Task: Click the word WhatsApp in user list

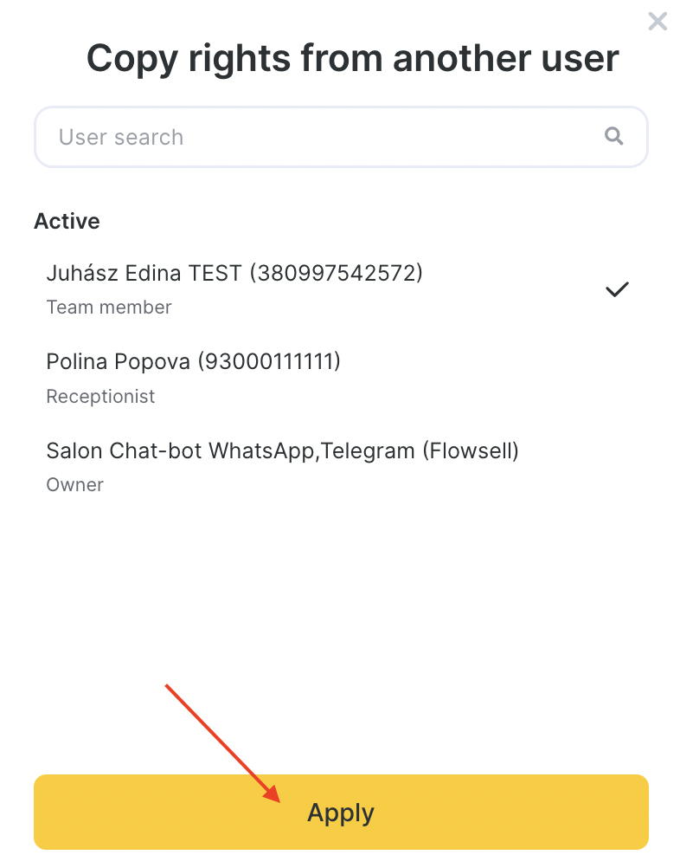Action: coord(261,450)
